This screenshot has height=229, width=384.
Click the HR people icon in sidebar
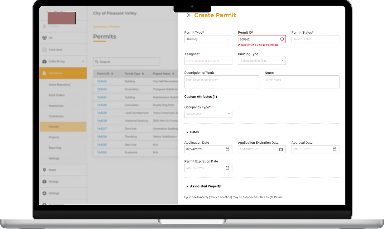click(x=44, y=38)
